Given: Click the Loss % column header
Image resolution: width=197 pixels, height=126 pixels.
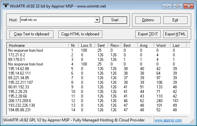Looking at the screenshot, I should 87,45.
